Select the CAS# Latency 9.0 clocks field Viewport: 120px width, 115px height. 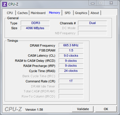71,55
